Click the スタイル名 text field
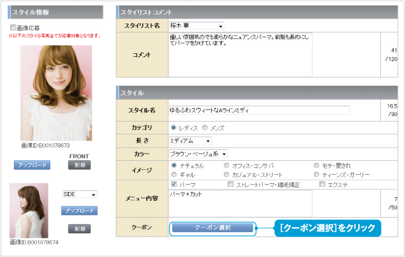The width and height of the screenshot is (405, 257). (259, 110)
